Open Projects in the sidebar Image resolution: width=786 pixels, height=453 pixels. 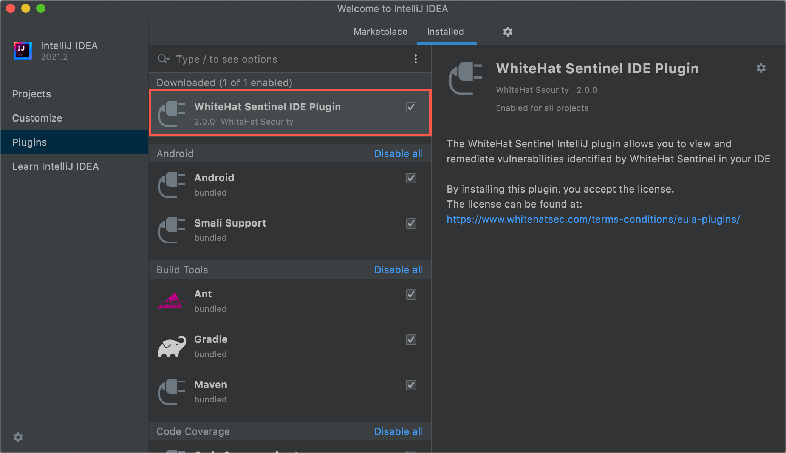74,94
